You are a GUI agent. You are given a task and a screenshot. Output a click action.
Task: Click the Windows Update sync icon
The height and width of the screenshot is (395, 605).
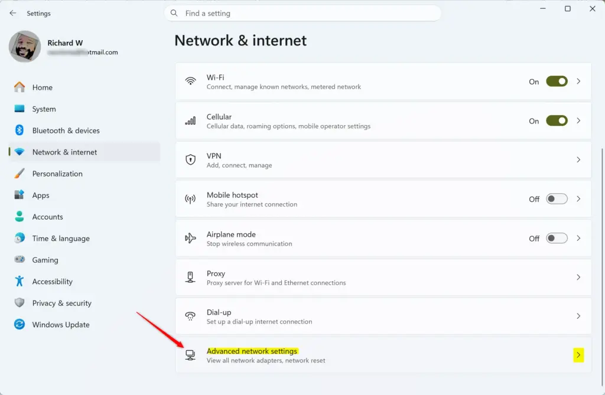click(19, 324)
